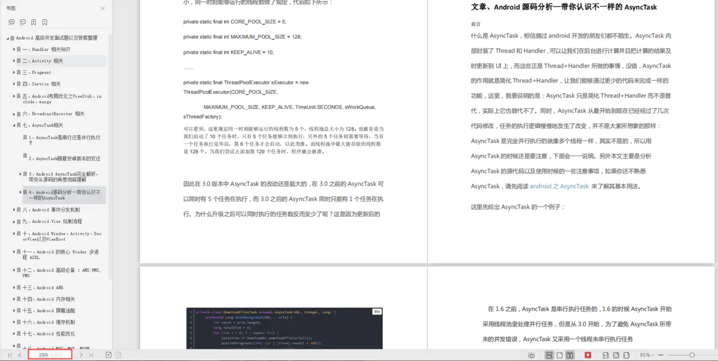The width and height of the screenshot is (718, 361).
Task: Click the next view document icon
Action: coord(118,355)
